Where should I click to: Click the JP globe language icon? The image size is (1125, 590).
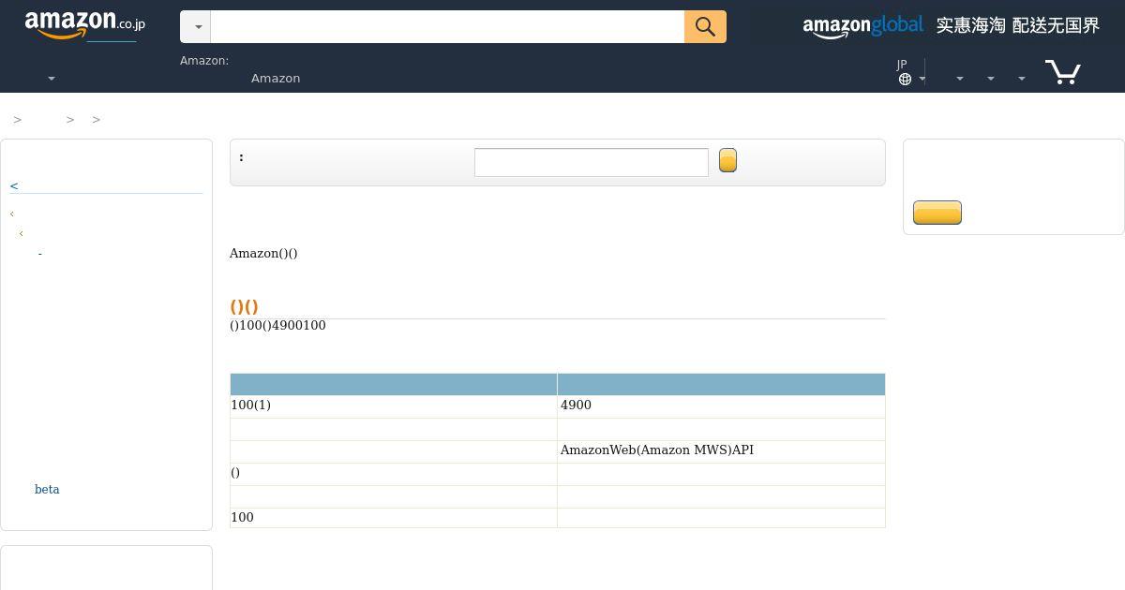905,79
